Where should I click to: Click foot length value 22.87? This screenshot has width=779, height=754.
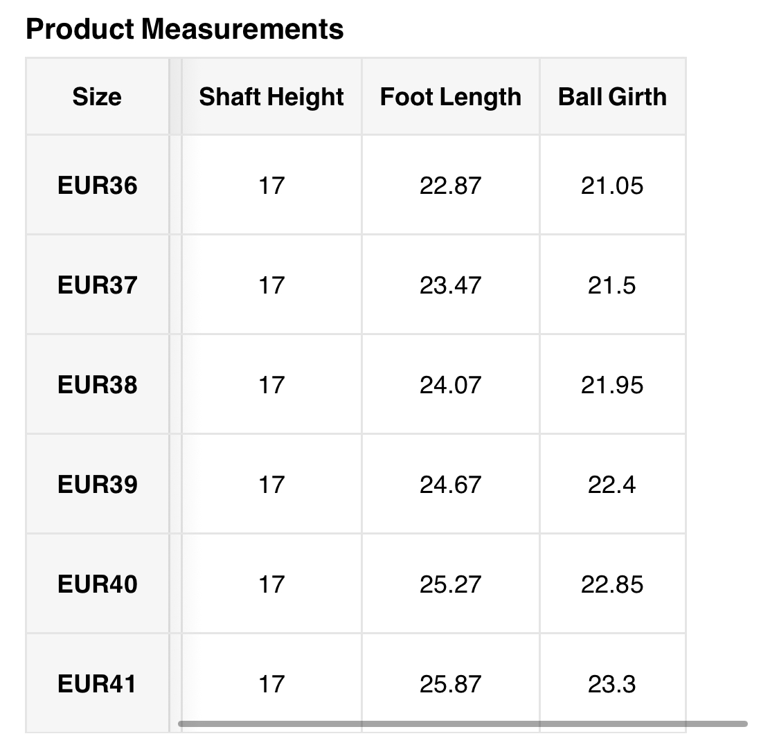(x=450, y=186)
